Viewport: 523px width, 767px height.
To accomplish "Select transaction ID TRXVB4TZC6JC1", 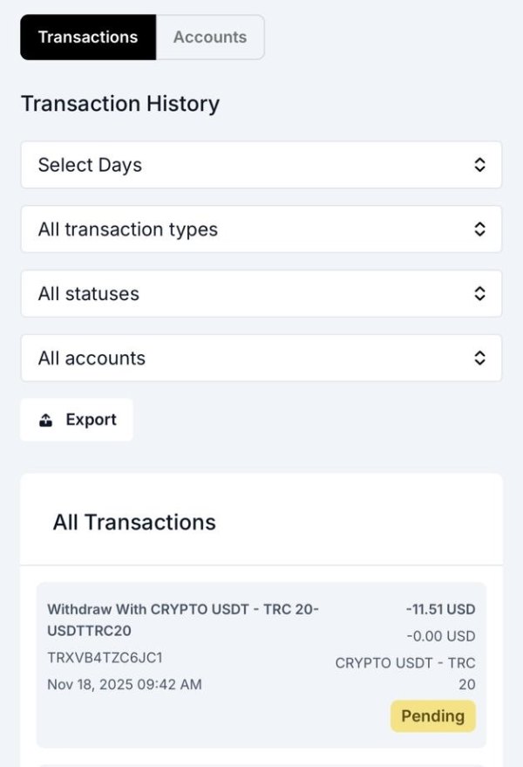I will [105, 657].
